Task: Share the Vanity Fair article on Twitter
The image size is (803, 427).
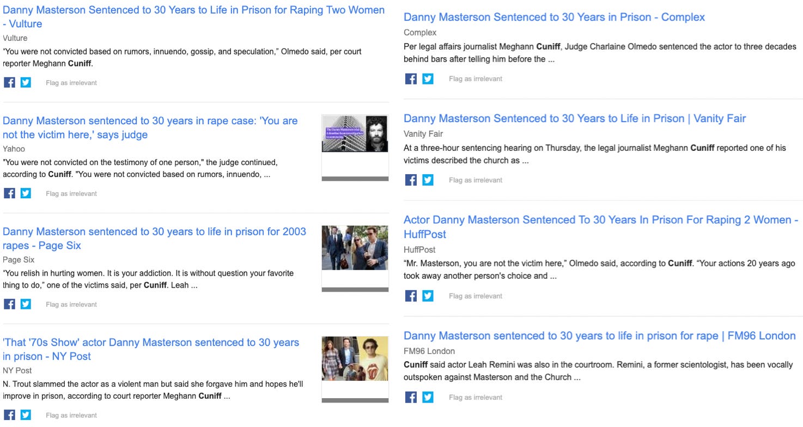Action: click(x=428, y=180)
